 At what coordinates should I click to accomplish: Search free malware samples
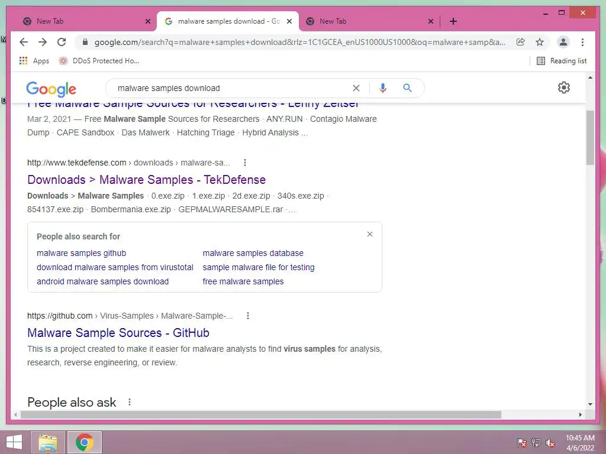click(x=243, y=281)
